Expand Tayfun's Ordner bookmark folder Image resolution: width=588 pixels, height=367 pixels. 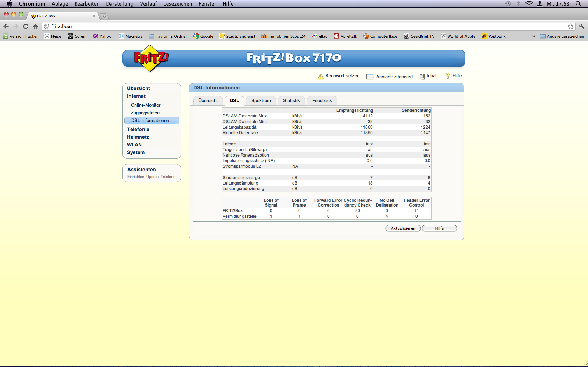pyautogui.click(x=168, y=36)
